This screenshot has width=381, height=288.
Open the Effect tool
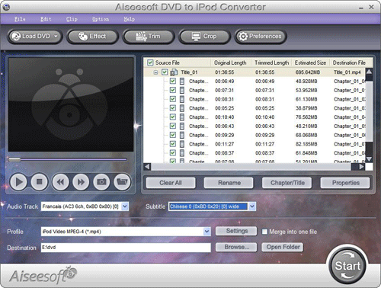92,37
